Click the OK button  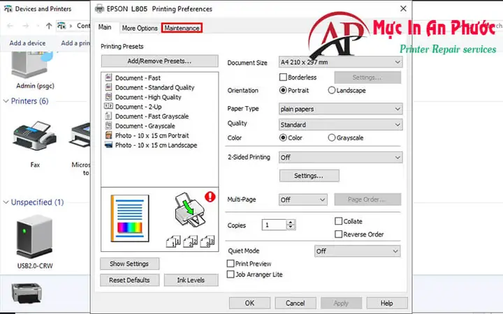pos(249,303)
